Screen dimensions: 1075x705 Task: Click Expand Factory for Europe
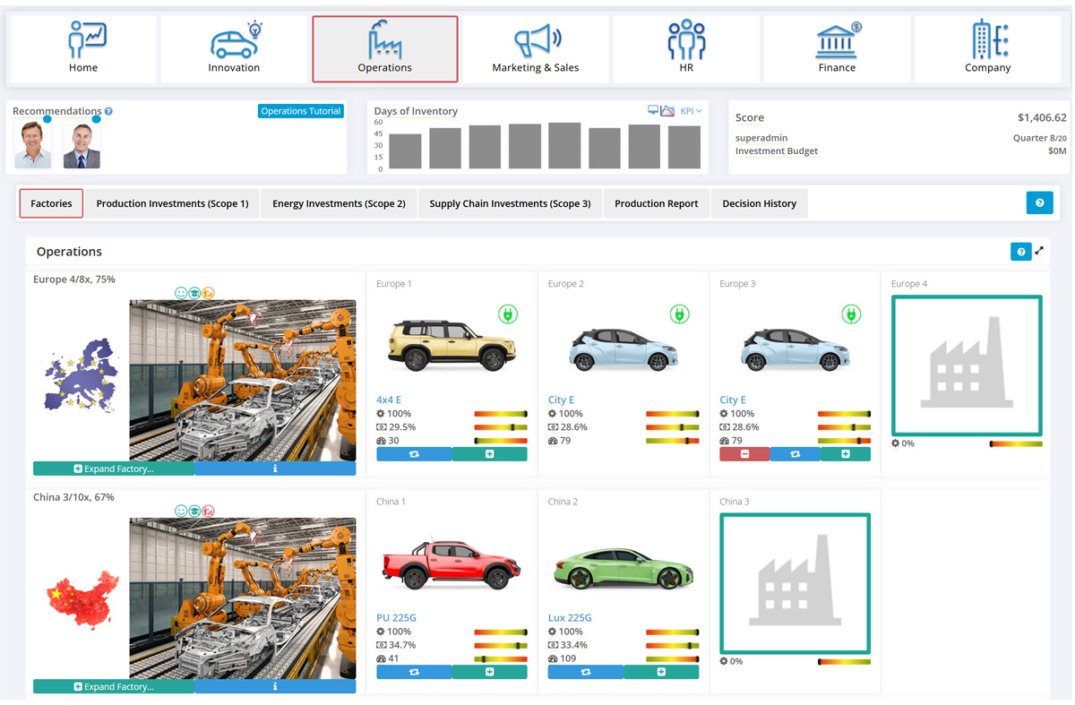click(x=114, y=469)
